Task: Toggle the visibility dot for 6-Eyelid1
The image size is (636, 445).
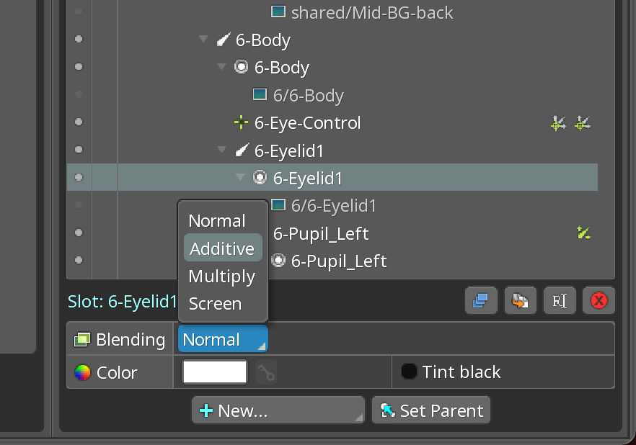Action: 78,177
